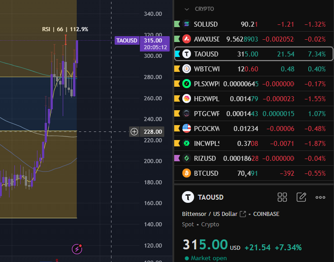
Task: Click the HEX logo icon
Action: click(x=186, y=99)
